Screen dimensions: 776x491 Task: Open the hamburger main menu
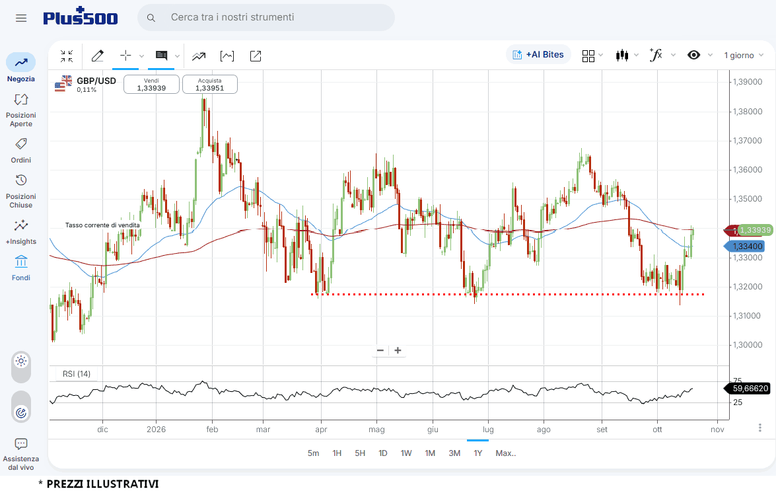(20, 19)
